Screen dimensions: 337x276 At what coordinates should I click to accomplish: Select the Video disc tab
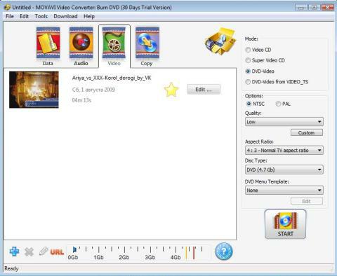(114, 46)
